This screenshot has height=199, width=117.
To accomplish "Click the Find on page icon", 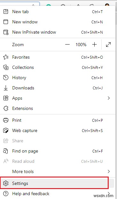I will click(6, 151).
